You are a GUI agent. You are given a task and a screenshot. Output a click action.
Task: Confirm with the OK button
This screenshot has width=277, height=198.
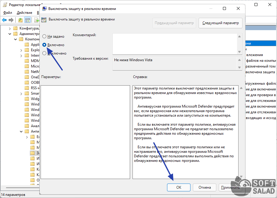tap(178, 187)
